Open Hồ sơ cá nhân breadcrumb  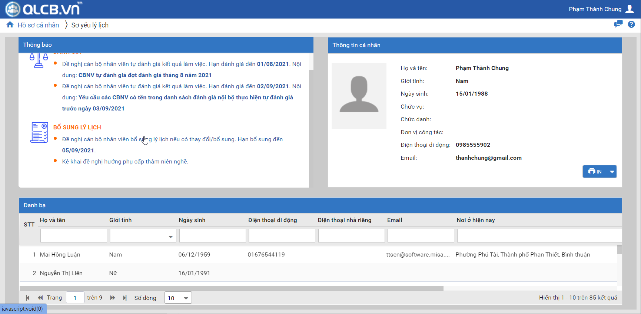pos(38,25)
